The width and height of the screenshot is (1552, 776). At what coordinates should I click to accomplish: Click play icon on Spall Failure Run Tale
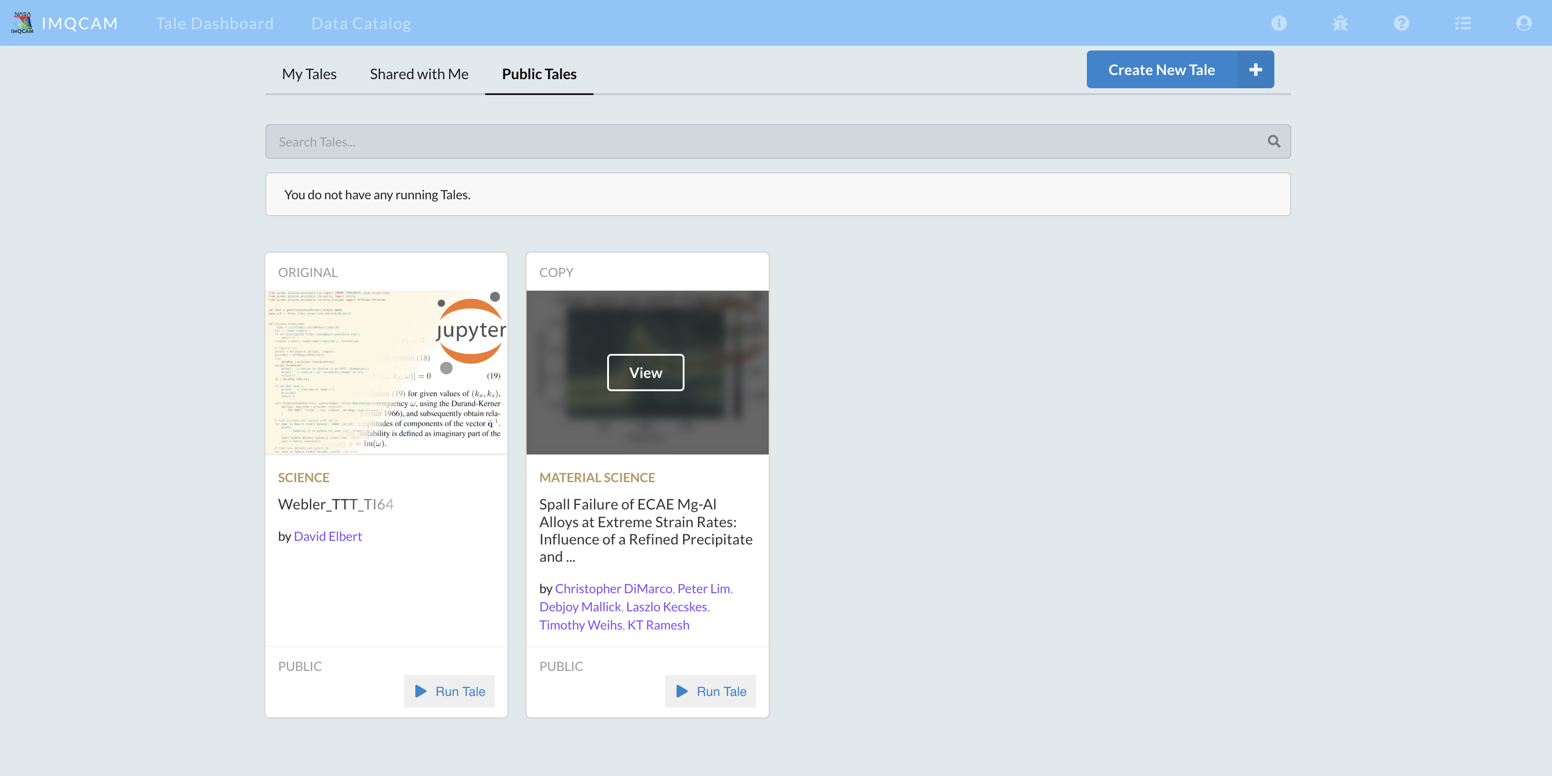682,691
